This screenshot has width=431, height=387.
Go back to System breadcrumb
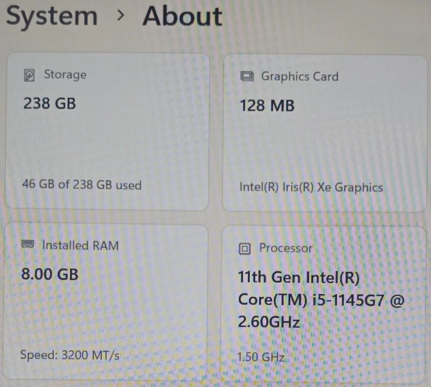(52, 16)
